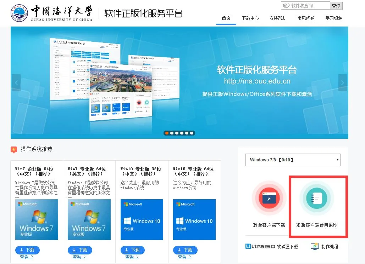
Task: Click the 查询 search button
Action: tap(336, 6)
